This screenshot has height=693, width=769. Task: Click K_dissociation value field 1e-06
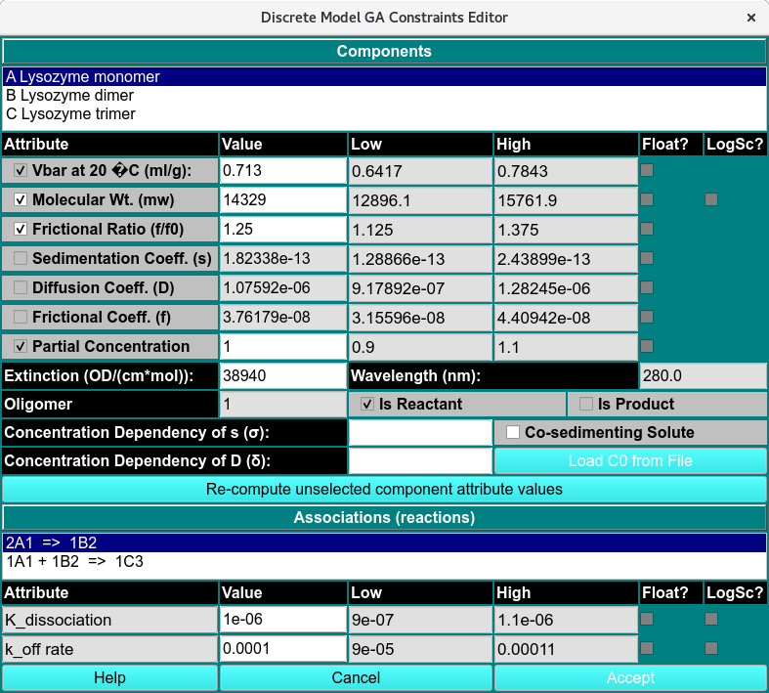tap(283, 620)
